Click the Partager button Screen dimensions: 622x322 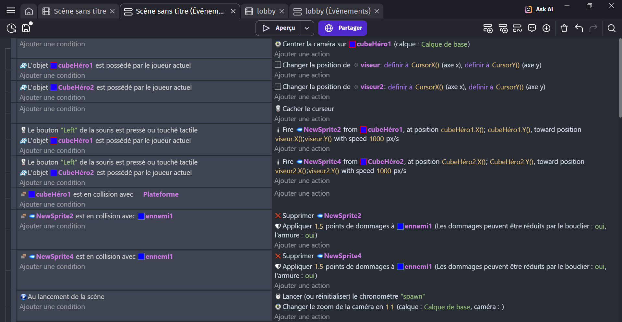click(342, 28)
